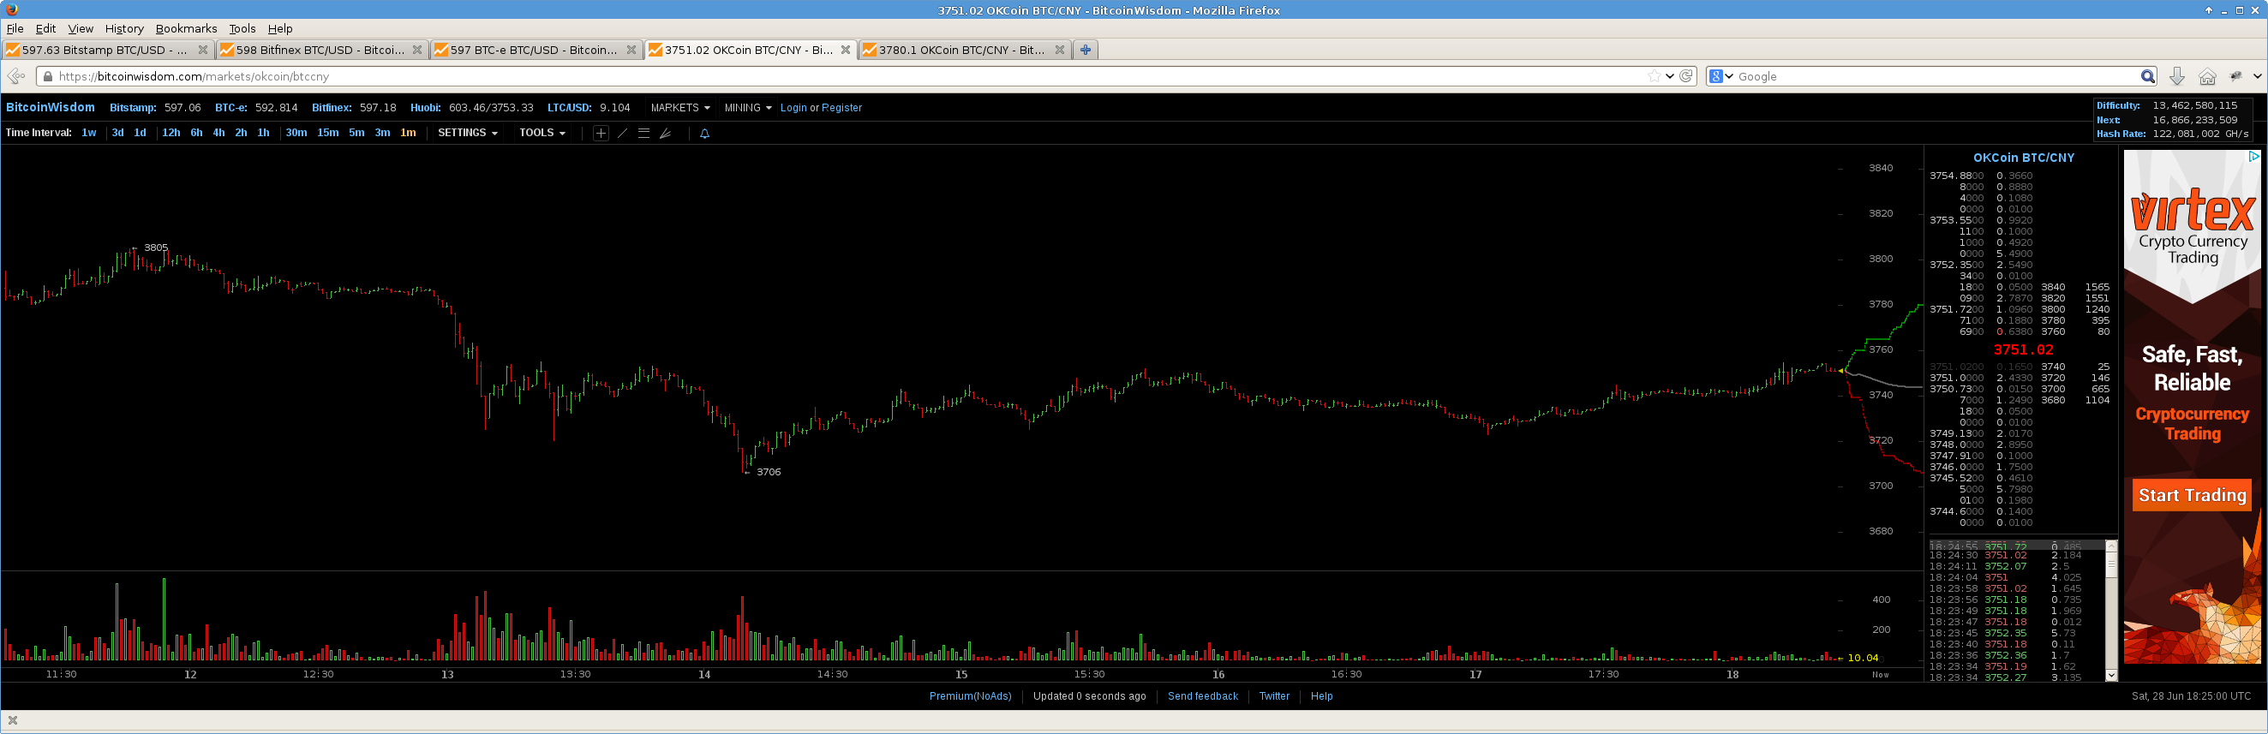
Task: Open the Firefox downloads arrow
Action: 2176,76
